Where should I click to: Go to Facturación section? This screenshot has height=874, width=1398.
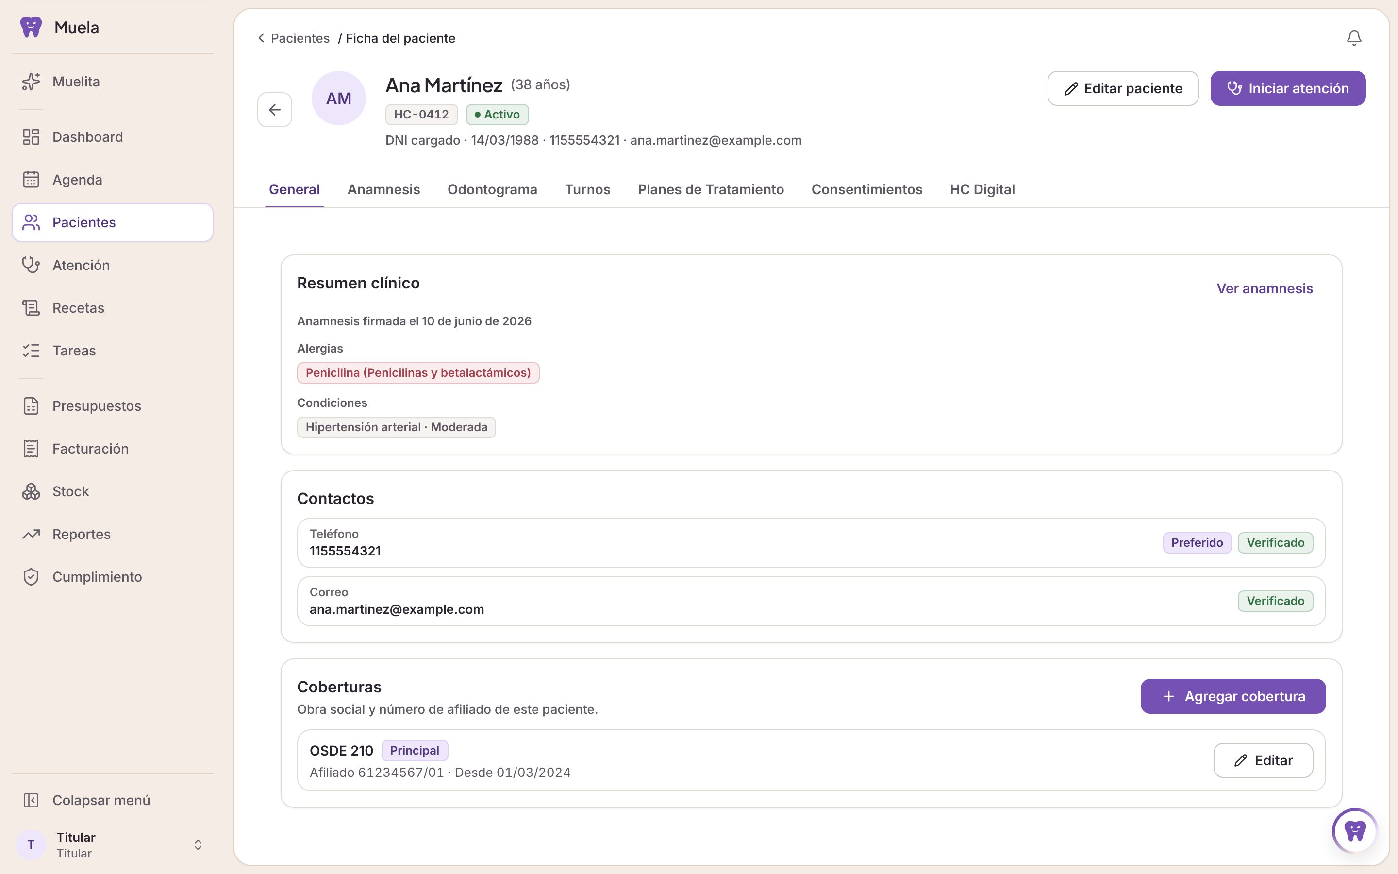tap(112, 449)
